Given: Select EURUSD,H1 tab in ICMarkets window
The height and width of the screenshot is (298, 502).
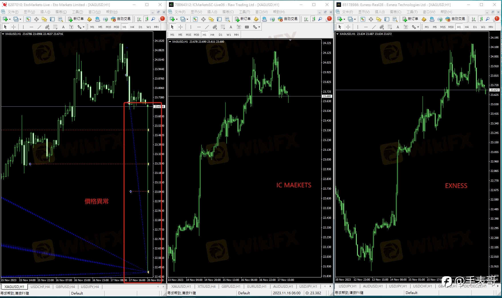Looking at the screenshot, I should click(x=257, y=286).
